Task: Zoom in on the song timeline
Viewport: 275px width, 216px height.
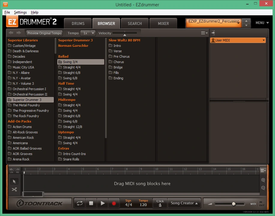Action: tap(263, 180)
